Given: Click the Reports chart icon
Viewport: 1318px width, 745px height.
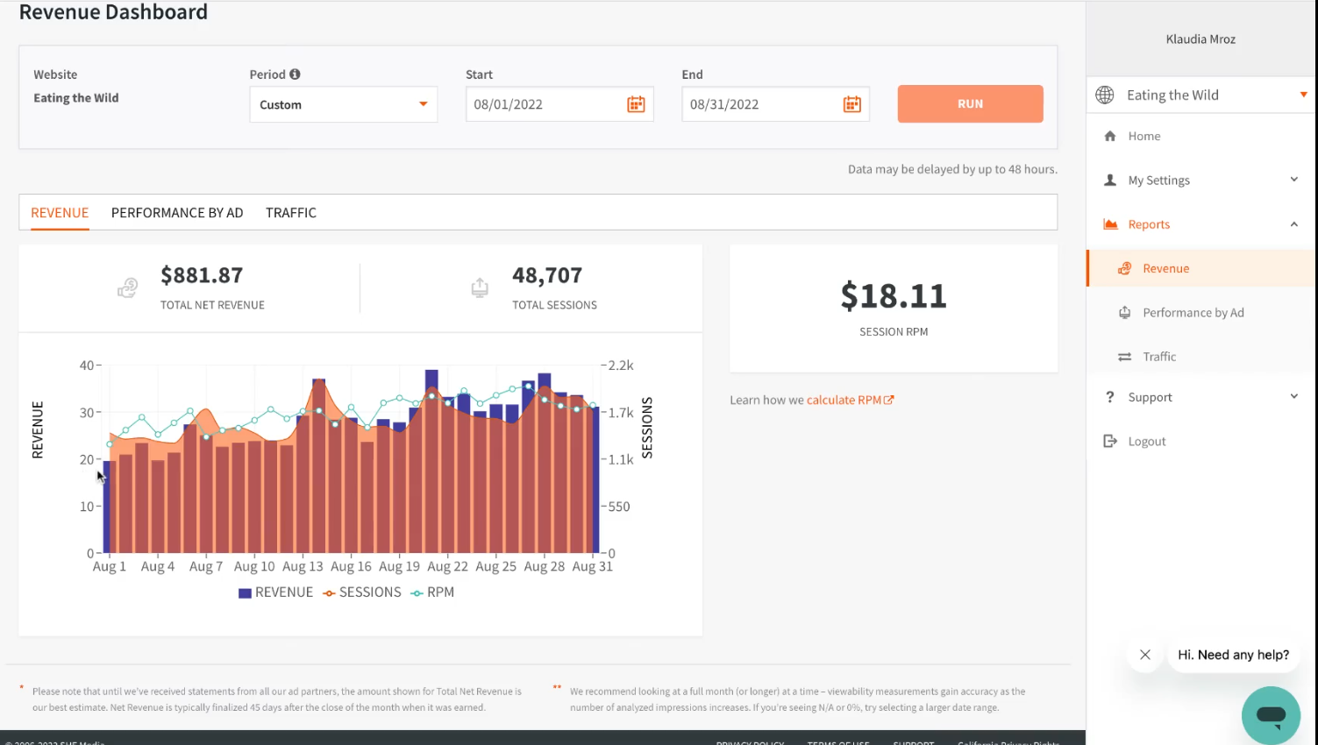Looking at the screenshot, I should 1110,224.
